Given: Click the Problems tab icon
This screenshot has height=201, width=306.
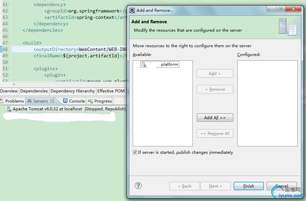Looking at the screenshot, I should click(2, 101).
